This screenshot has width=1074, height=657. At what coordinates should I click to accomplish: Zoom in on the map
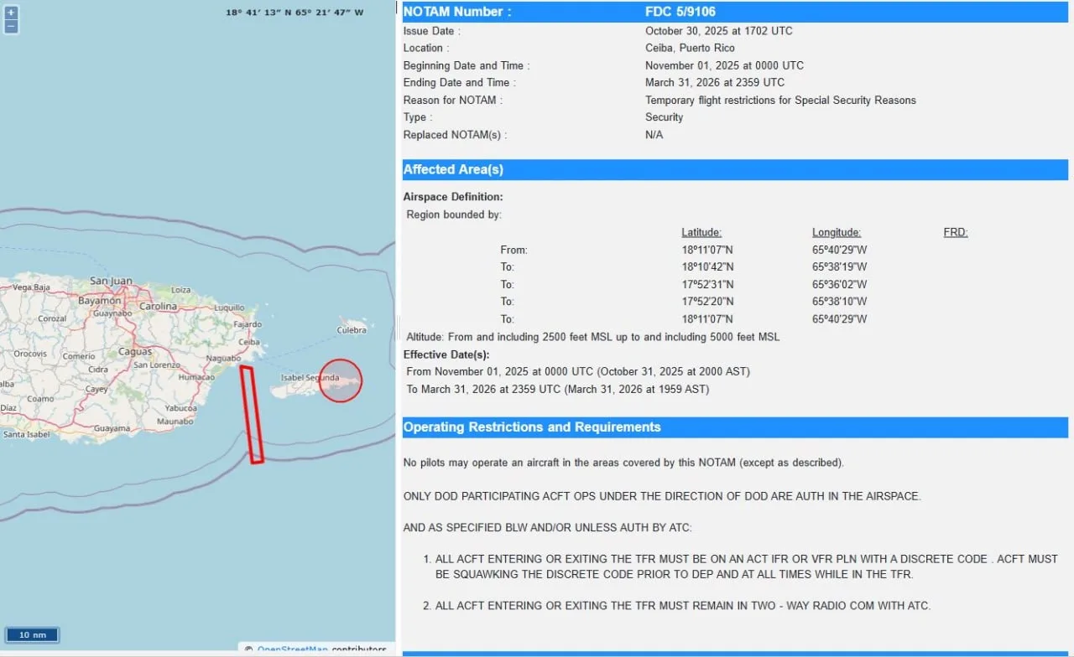(x=11, y=13)
